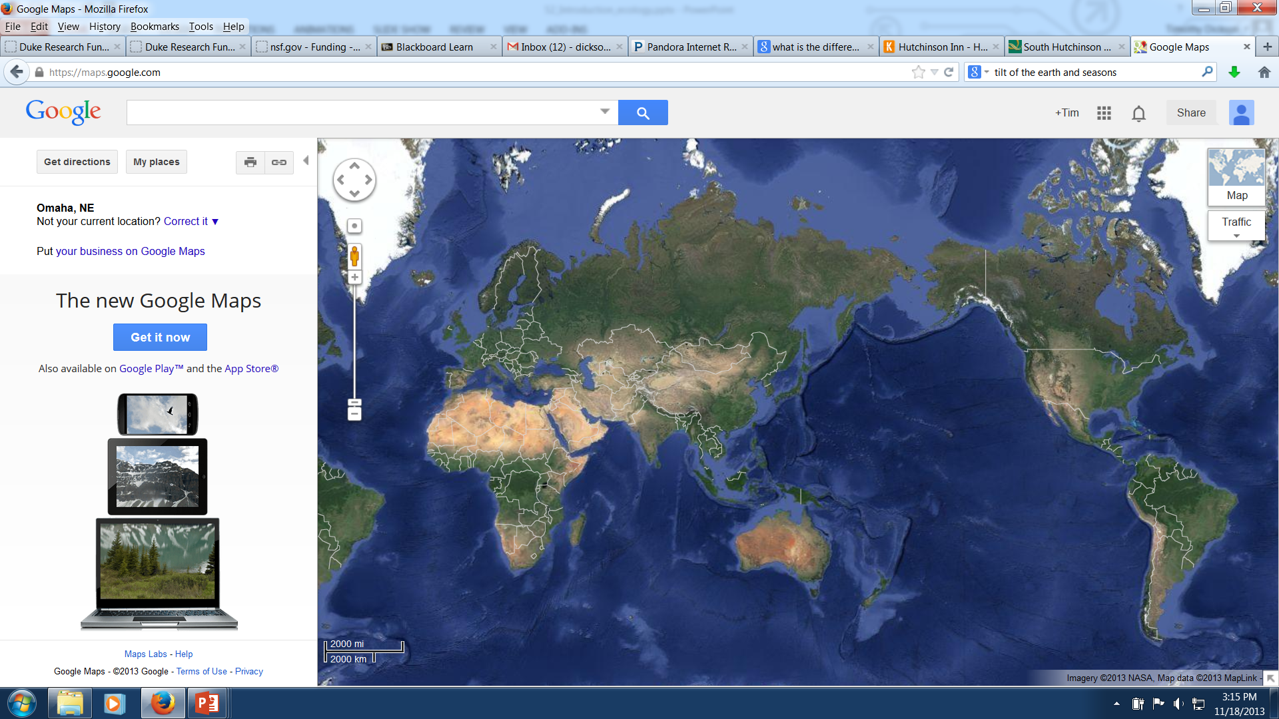Collapse the left side panel arrow

306,160
